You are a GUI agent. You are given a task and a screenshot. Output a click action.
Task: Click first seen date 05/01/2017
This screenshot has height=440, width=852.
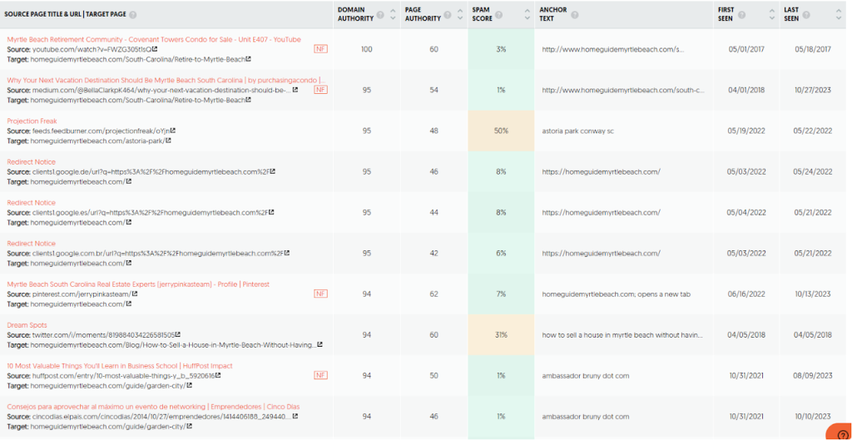(746, 49)
